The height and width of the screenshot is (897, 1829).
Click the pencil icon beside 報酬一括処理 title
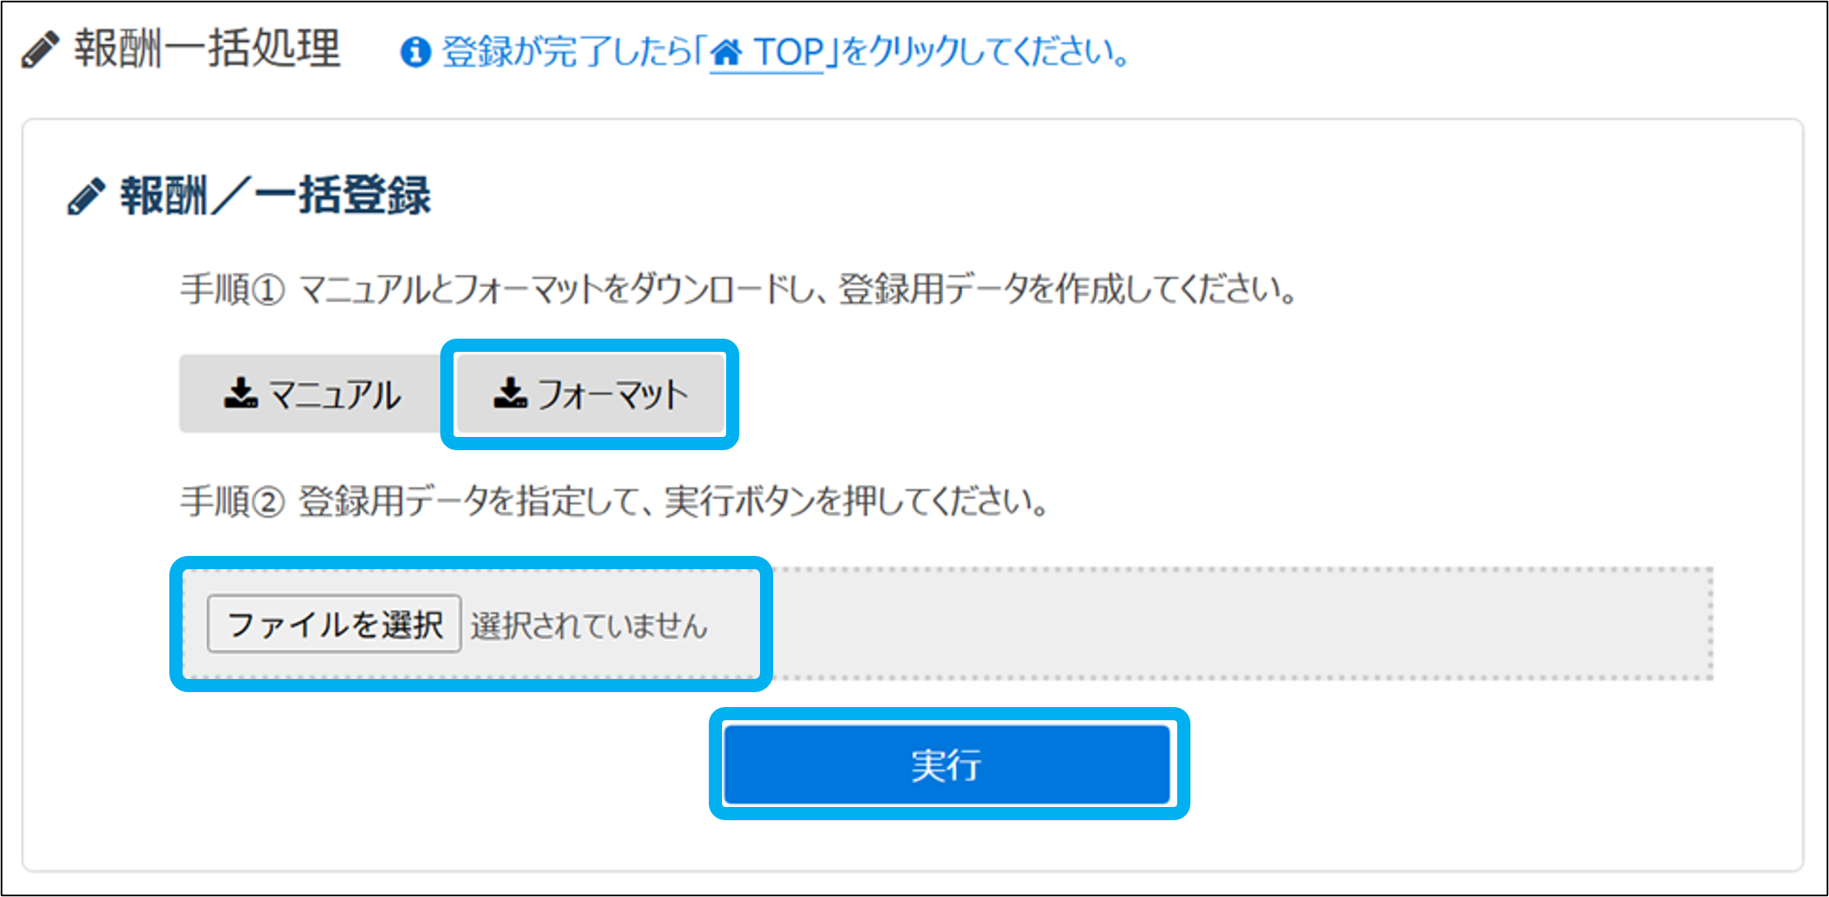point(40,50)
